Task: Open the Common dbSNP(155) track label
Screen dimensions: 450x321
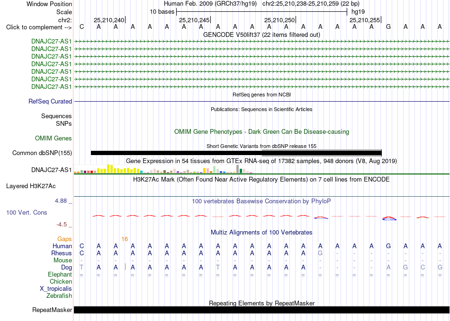Action: (42, 153)
